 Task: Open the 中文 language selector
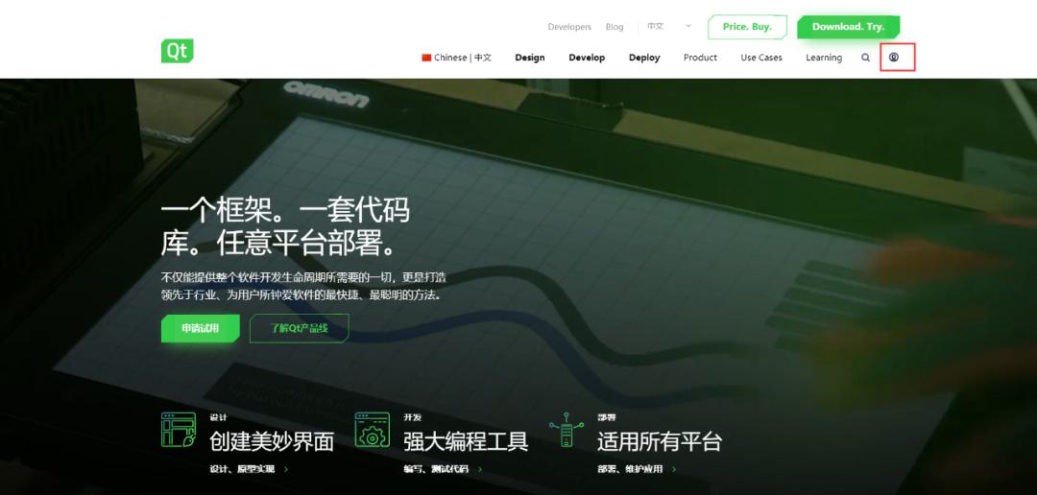tap(668, 27)
